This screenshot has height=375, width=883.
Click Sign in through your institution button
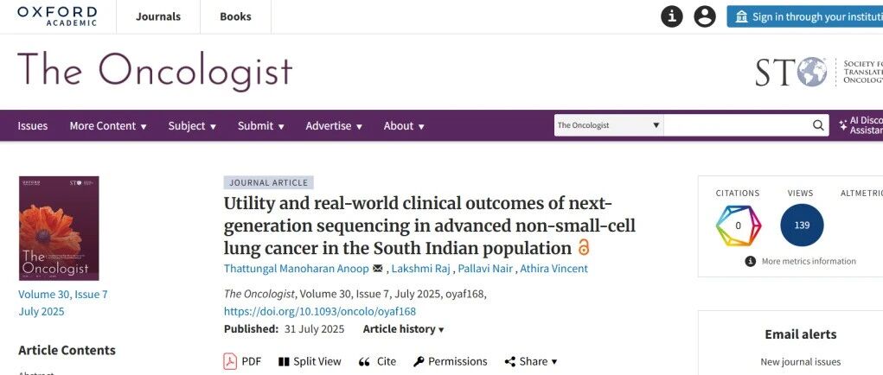(x=804, y=16)
